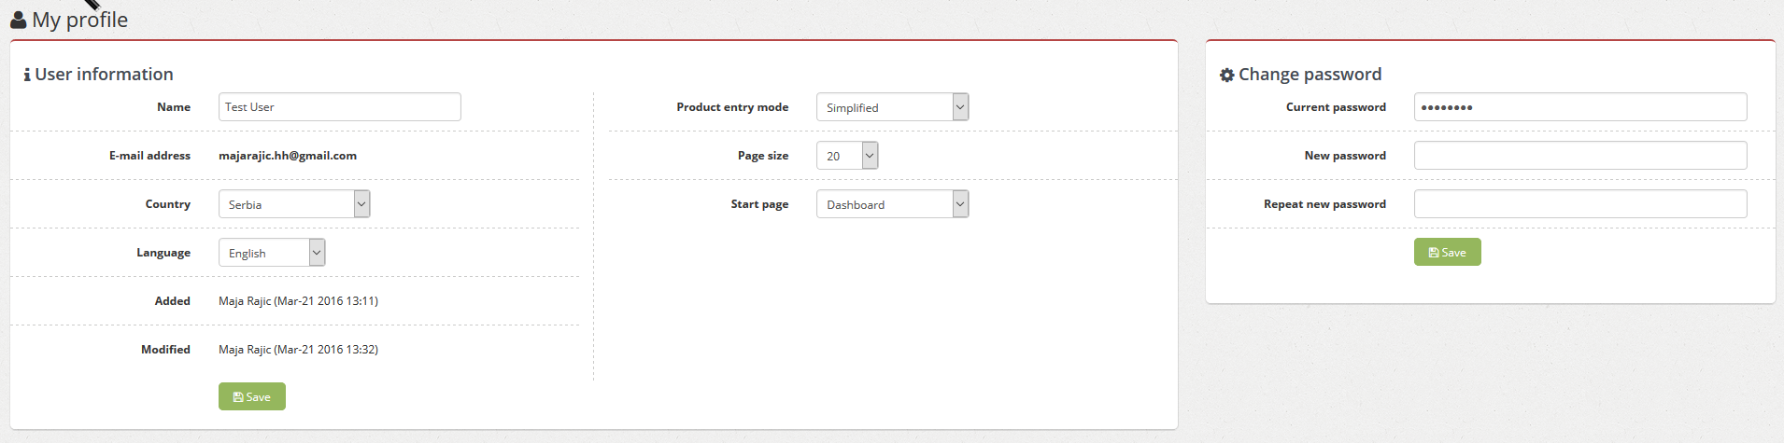Click the Change password heading text
This screenshot has width=1784, height=443.
pyautogui.click(x=1310, y=75)
